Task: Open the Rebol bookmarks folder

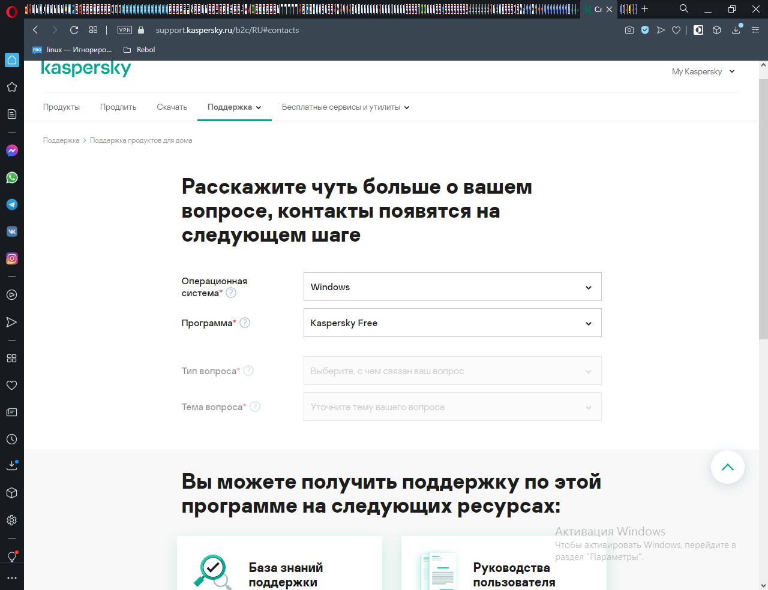Action: pyautogui.click(x=139, y=50)
